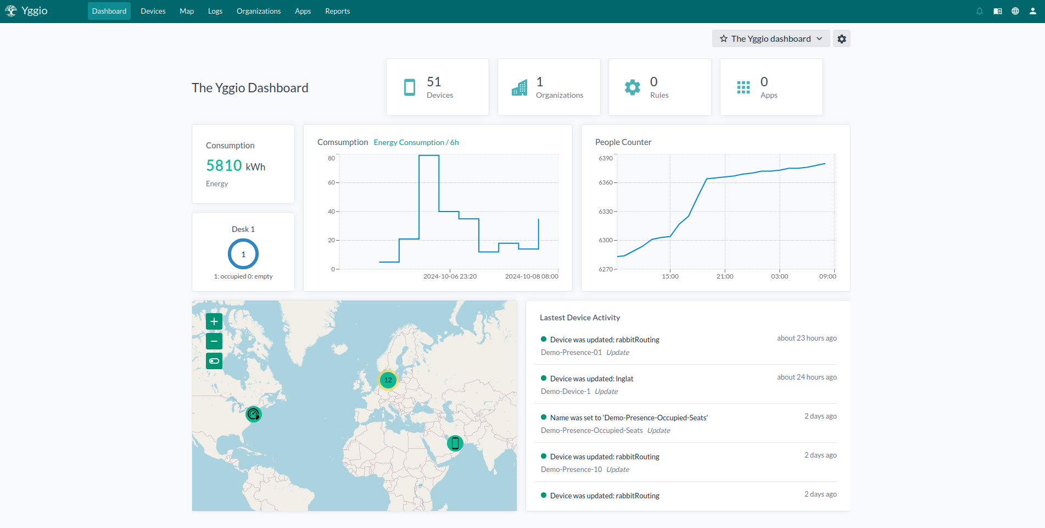The height and width of the screenshot is (528, 1045).
Task: Click the map cluster marker 12
Action: pyautogui.click(x=388, y=380)
